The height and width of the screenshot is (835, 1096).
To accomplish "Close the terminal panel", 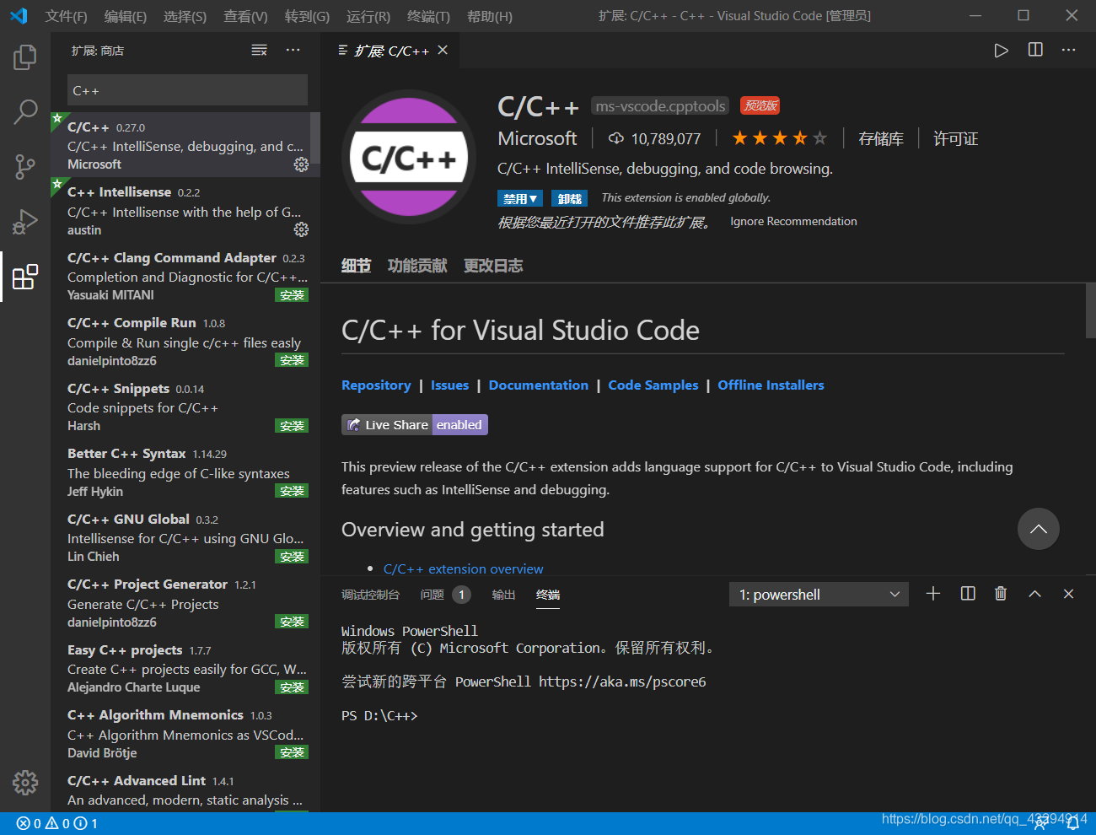I will (1068, 594).
